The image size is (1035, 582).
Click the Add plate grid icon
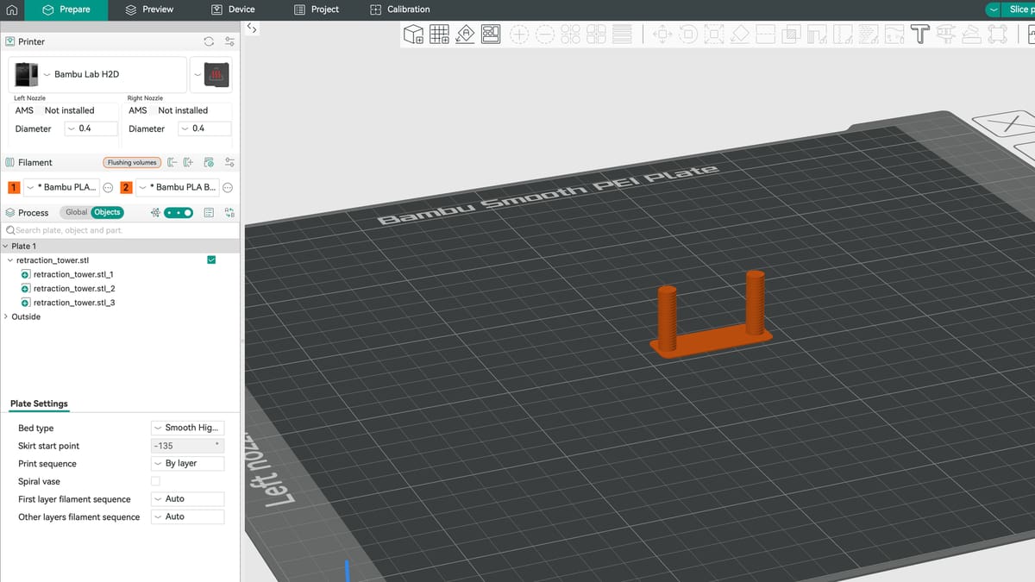click(440, 34)
